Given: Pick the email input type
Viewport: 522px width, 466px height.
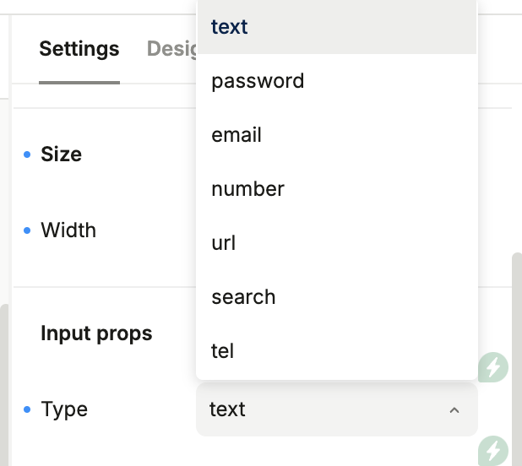Looking at the screenshot, I should [x=237, y=135].
